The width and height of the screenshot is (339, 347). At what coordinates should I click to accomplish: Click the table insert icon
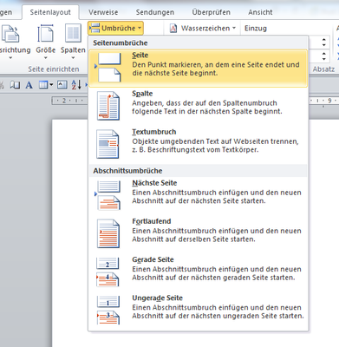coord(43,85)
